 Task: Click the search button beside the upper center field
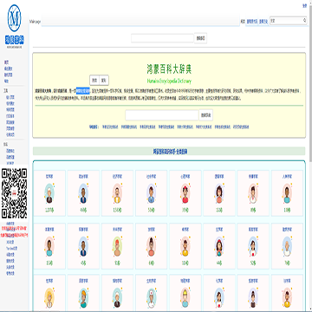coord(200,38)
